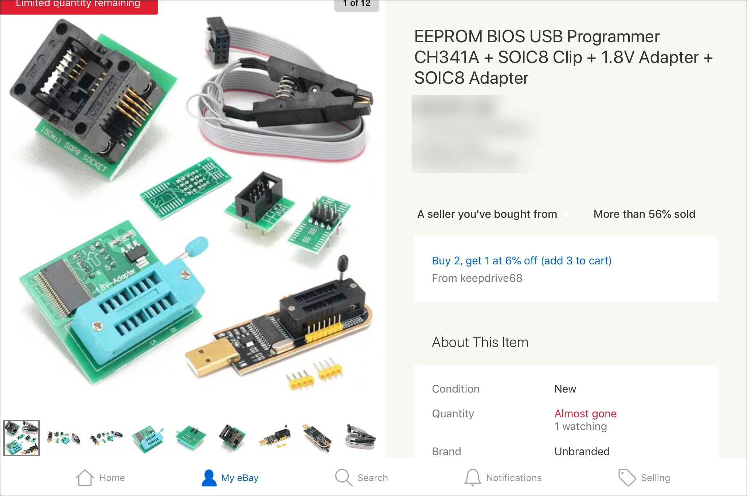Tap the Search magnifying glass icon
This screenshot has width=747, height=496.
click(344, 477)
